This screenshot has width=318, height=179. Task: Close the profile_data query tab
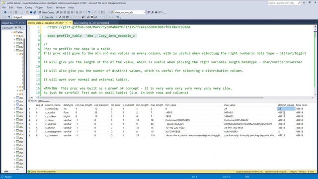click(x=71, y=23)
